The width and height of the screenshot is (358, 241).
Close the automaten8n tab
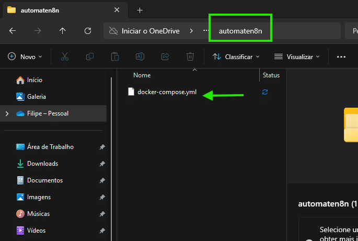(117, 10)
